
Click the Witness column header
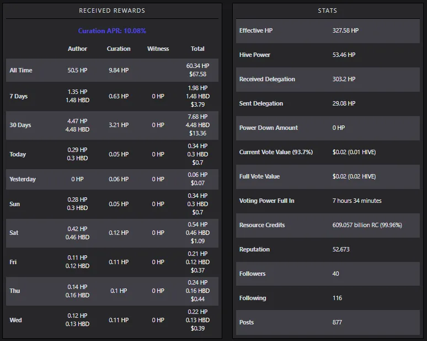pos(158,49)
